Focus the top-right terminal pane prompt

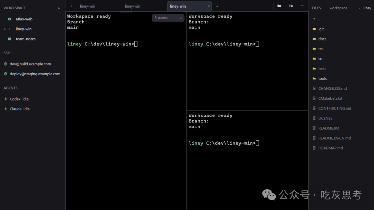coord(224,44)
